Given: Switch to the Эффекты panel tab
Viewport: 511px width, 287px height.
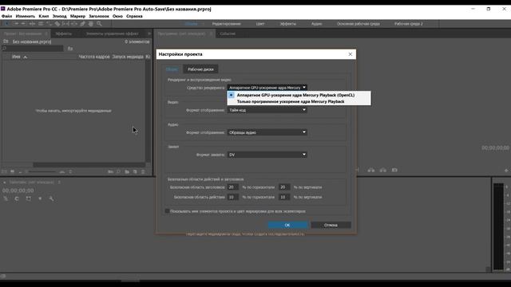Looking at the screenshot, I should coord(64,33).
